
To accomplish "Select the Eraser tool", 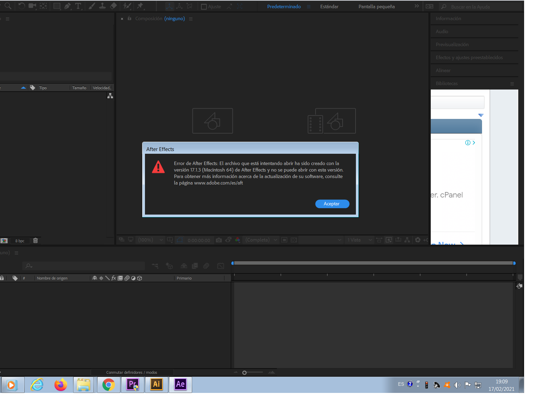I will pyautogui.click(x=114, y=6).
